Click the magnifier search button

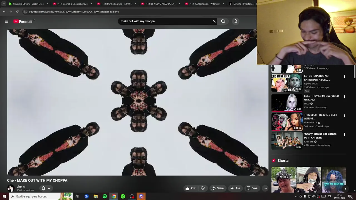223,21
